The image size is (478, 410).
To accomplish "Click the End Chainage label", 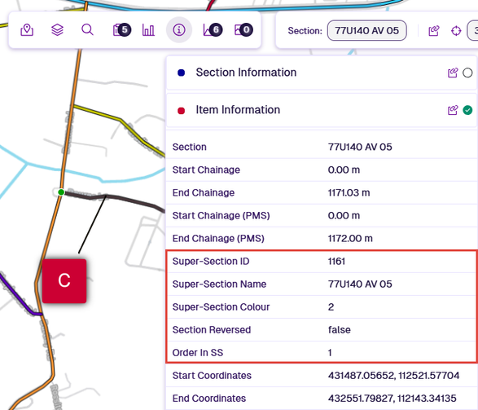I will 204,193.
